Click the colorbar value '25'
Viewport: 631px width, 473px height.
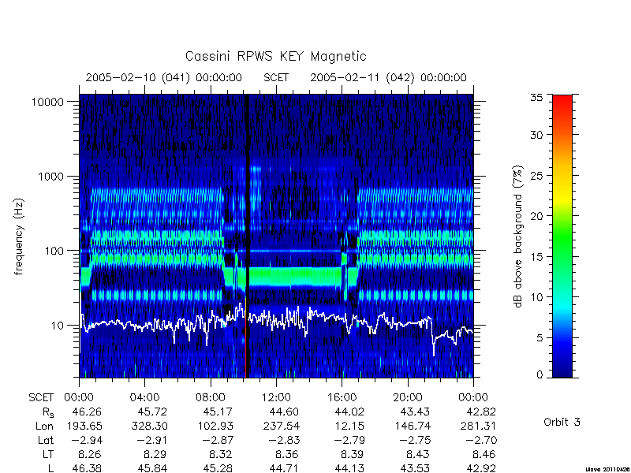click(537, 176)
